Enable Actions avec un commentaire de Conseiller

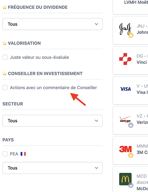tap(5, 88)
